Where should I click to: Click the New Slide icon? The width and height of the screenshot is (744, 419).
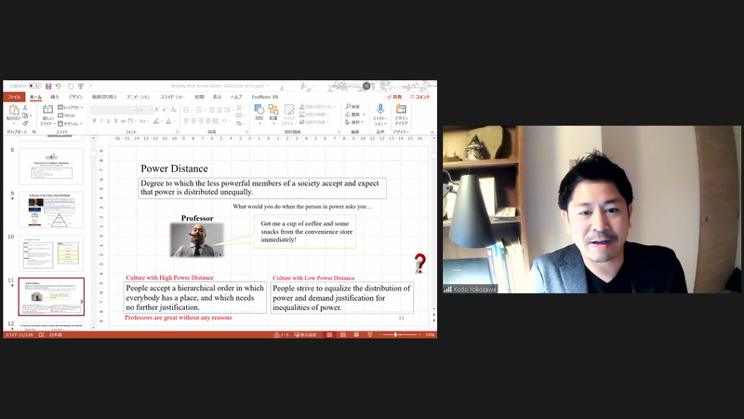click(x=48, y=110)
